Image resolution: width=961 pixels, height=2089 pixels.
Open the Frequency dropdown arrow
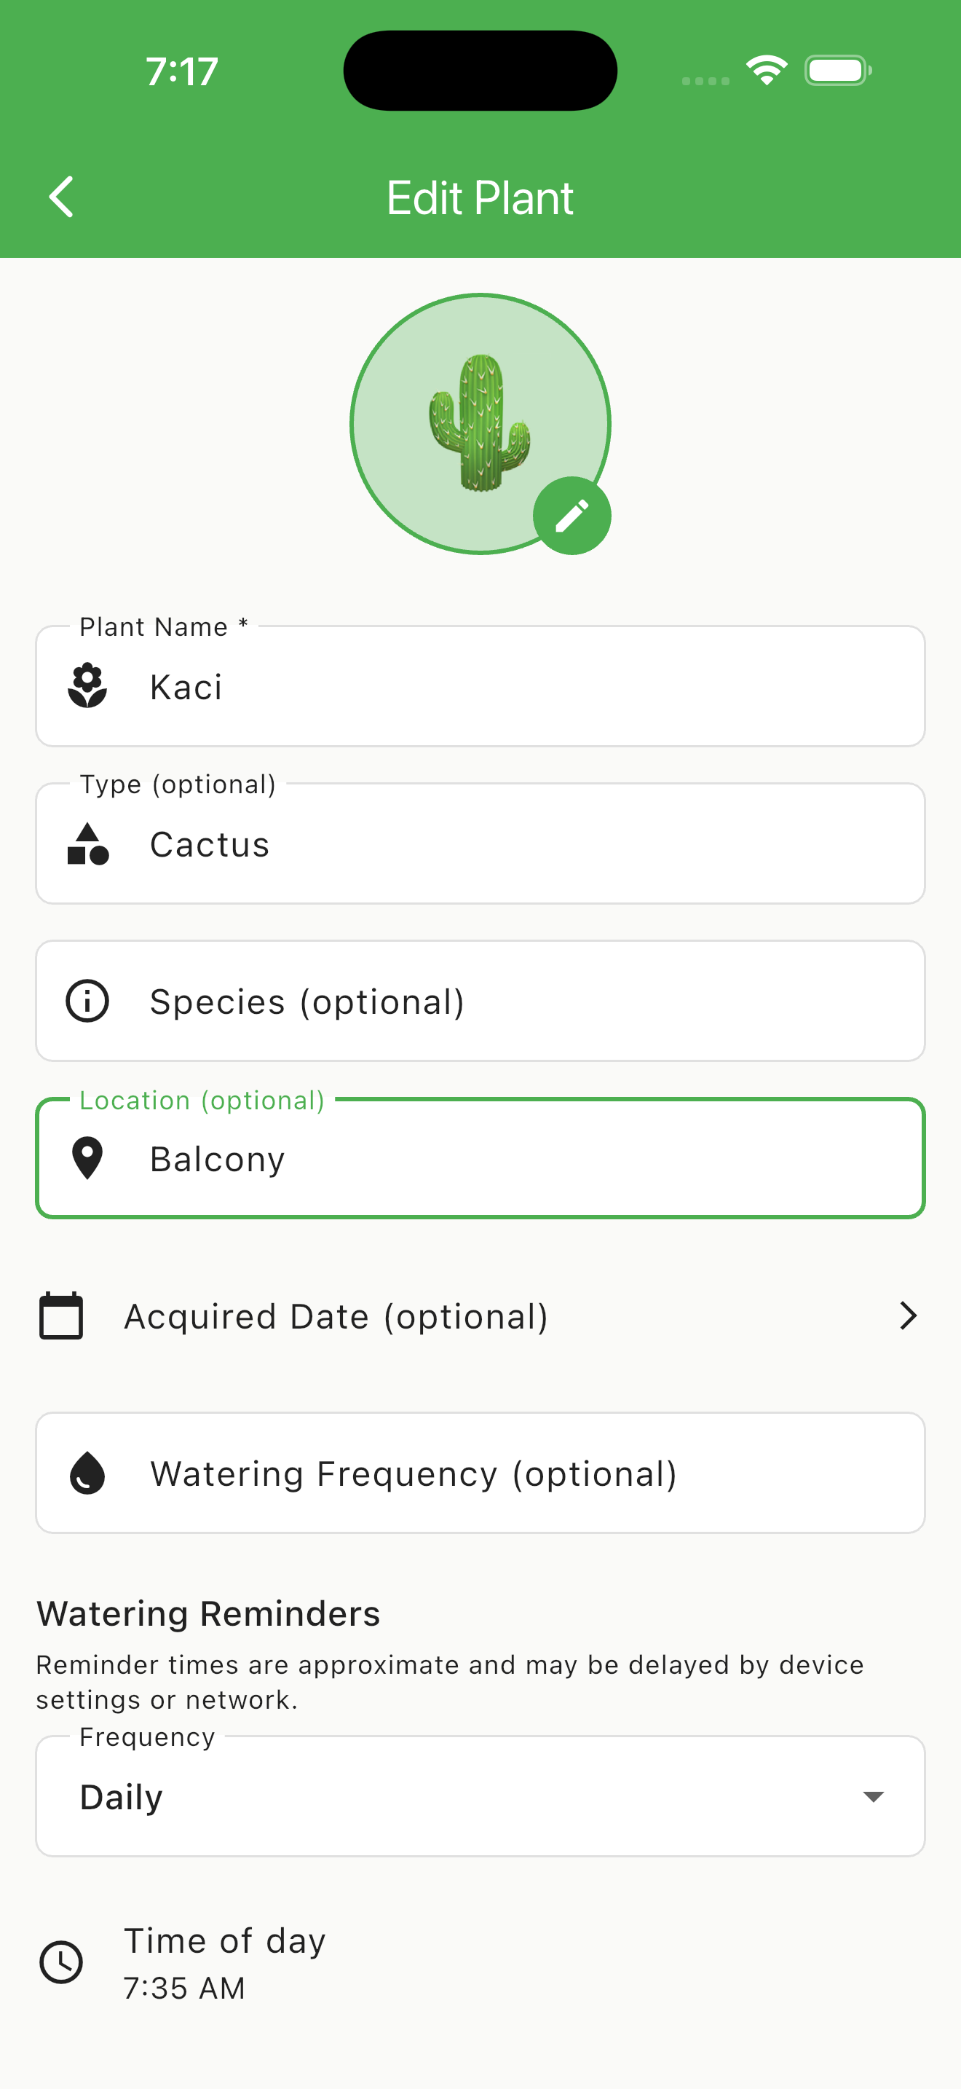(873, 1796)
